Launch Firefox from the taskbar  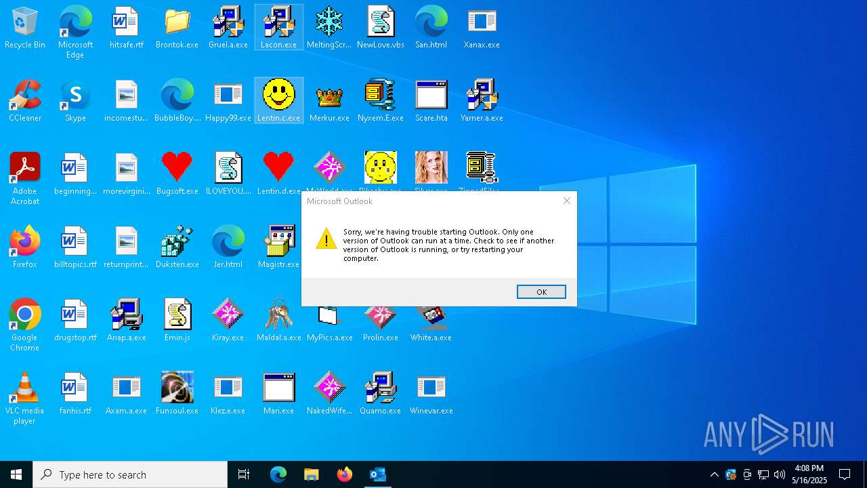(x=344, y=474)
